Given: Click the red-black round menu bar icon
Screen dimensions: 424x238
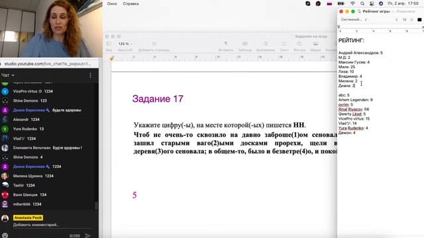Looking at the screenshot, I should pyautogui.click(x=318, y=3).
